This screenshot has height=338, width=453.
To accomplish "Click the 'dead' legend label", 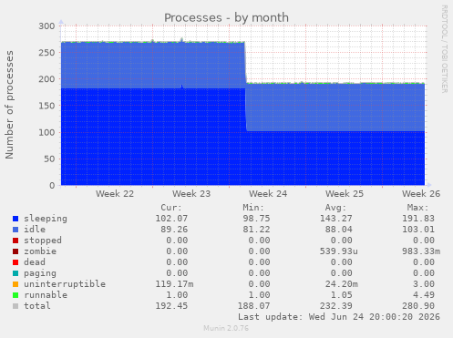I will tap(35, 262).
